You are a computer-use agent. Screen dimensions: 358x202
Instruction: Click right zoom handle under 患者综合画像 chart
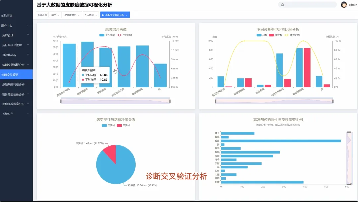tap(170, 101)
